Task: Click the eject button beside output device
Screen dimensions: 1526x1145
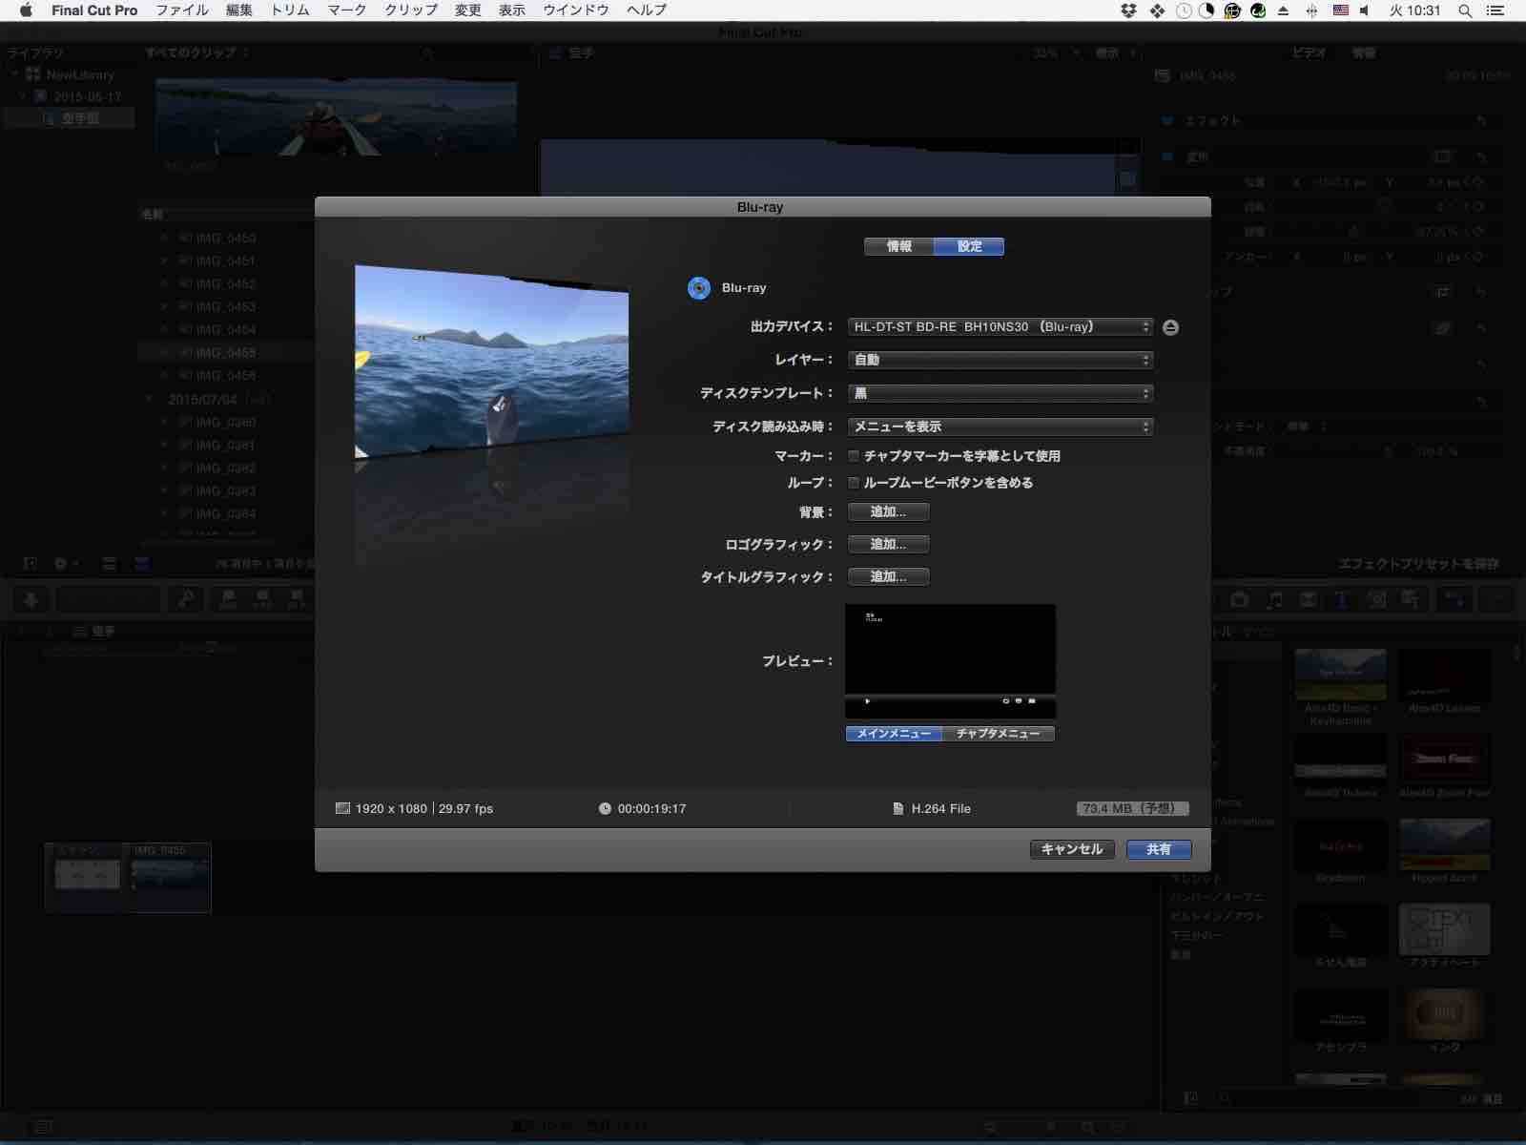Action: 1170,327
